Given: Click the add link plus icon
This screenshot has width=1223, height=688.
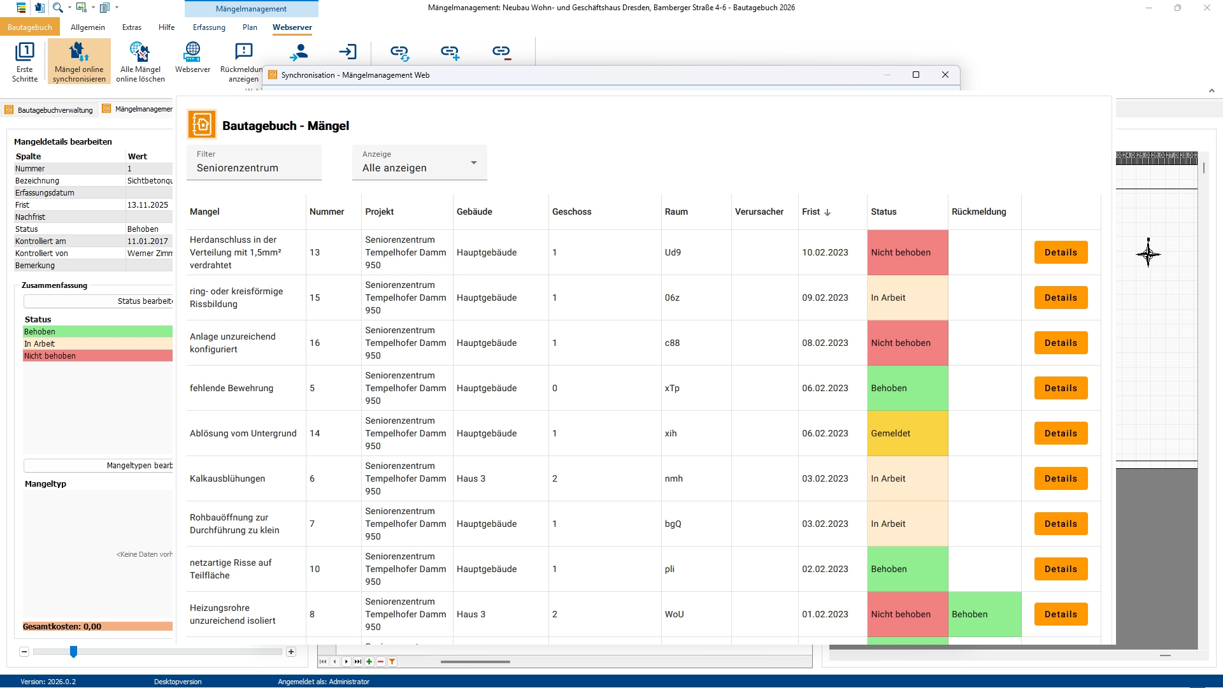Looking at the screenshot, I should [x=450, y=52].
